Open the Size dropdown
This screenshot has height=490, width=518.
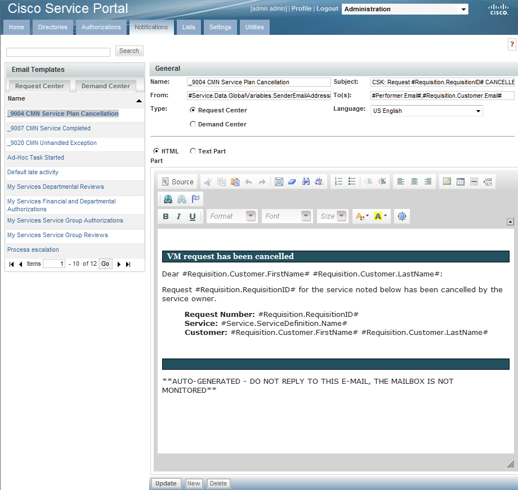tap(333, 216)
